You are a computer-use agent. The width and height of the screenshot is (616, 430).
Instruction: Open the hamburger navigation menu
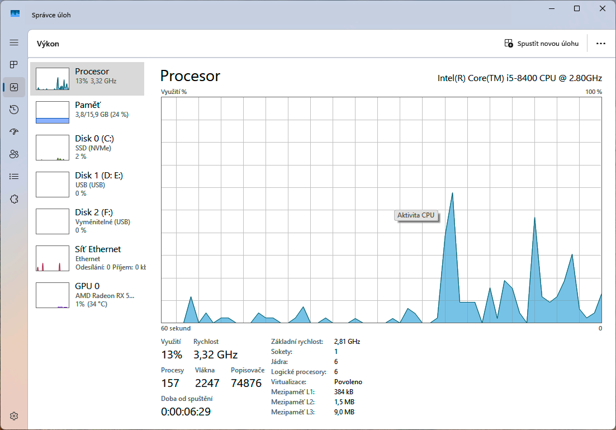pyautogui.click(x=14, y=42)
